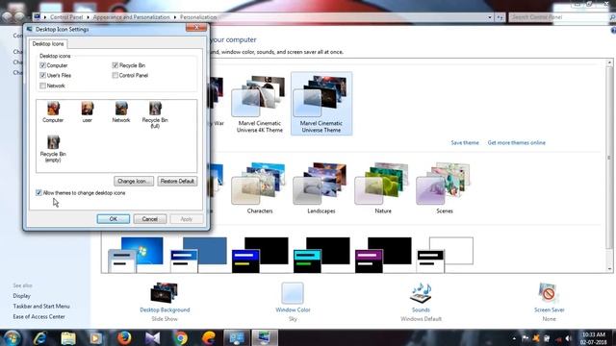Launch Google Chrome from the taskbar

coord(181,337)
